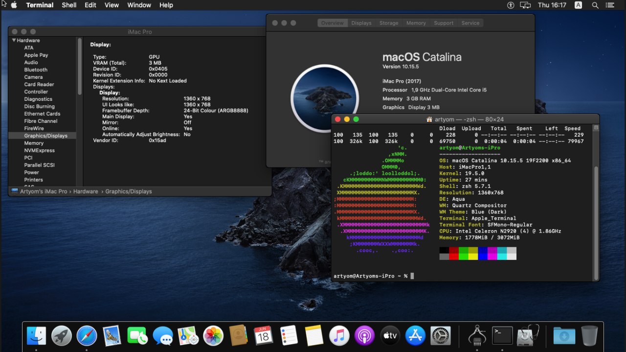This screenshot has height=352, width=626.
Task: Open Messages in the dock
Action: pos(163,336)
